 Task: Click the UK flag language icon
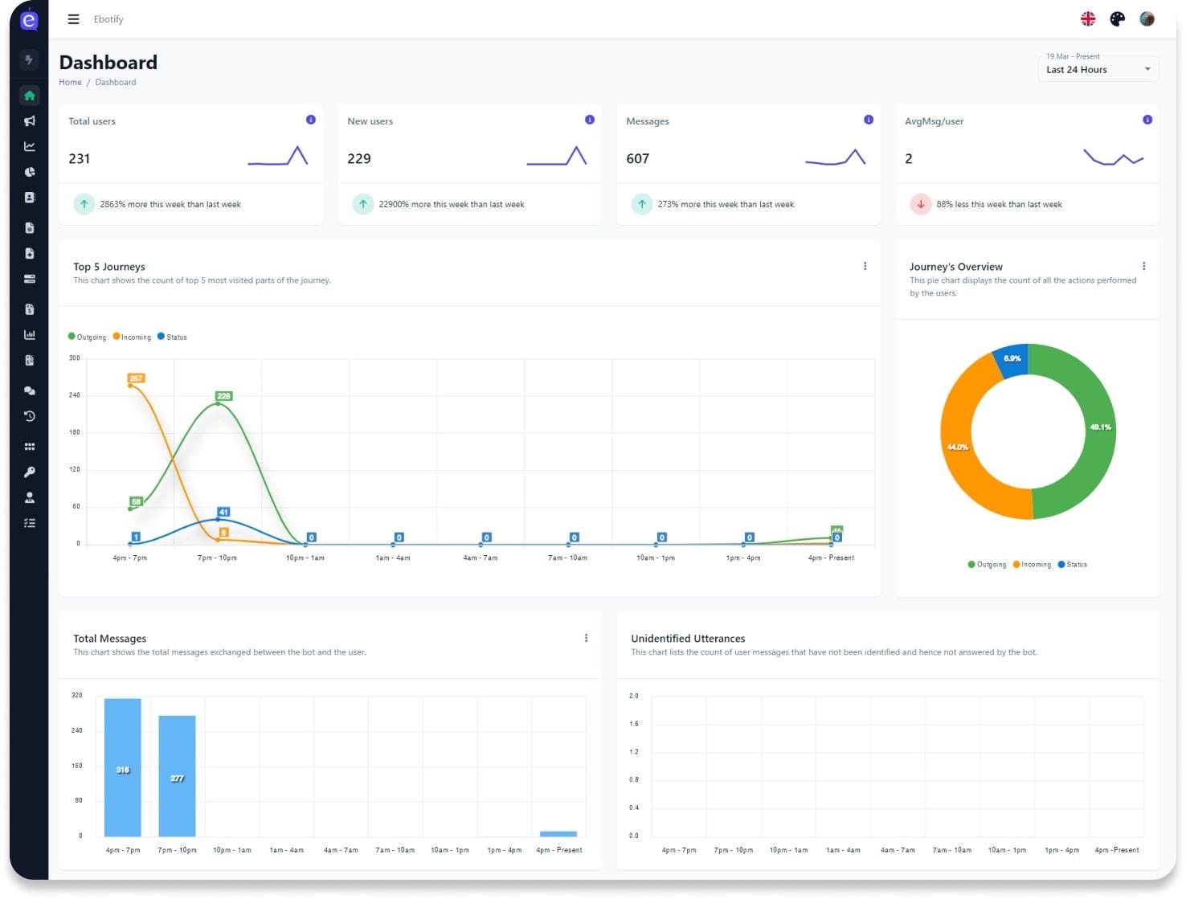1088,18
